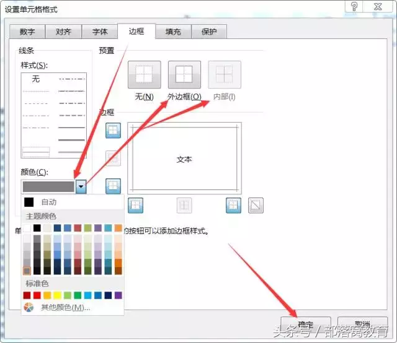
Task: Pick the selected gray theme swatch
Action: [x=27, y=271]
